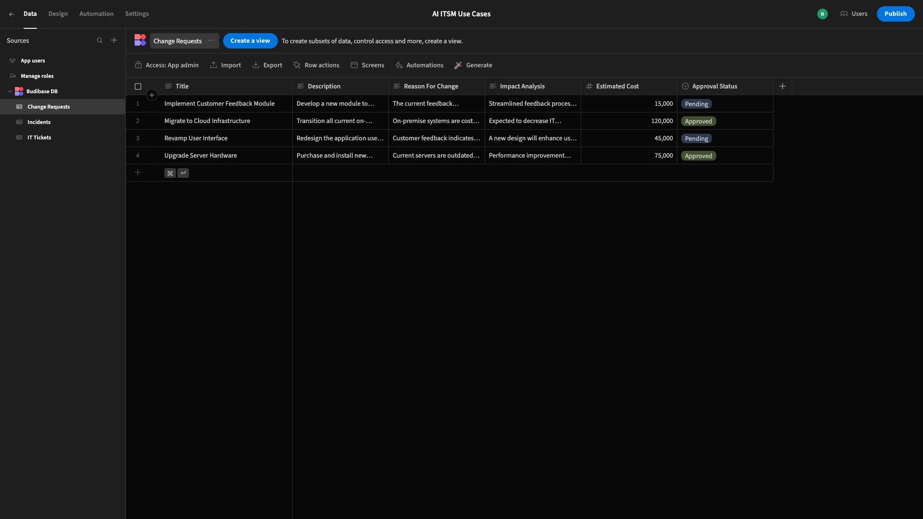Screen dimensions: 923x519
Task: Click row number 4 in the grid
Action: (137, 156)
